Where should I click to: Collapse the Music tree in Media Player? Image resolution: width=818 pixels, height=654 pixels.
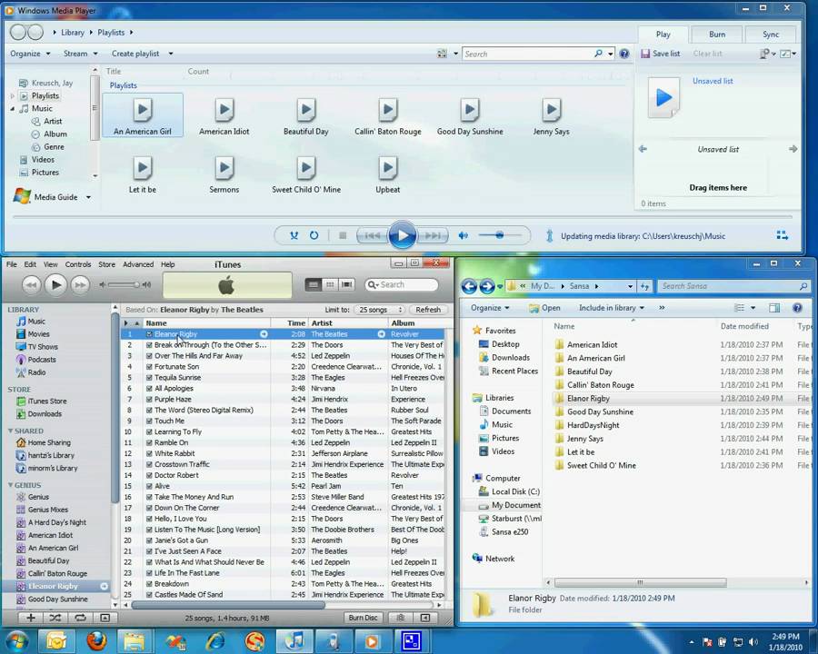pos(13,108)
